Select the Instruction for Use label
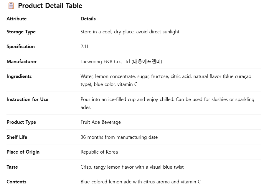The height and width of the screenshot is (189, 264). 27,100
